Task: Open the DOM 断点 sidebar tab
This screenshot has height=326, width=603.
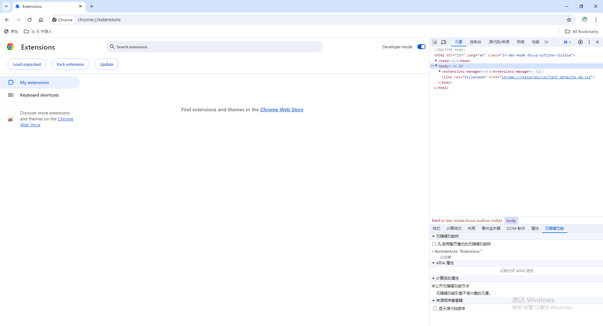Action: (516, 229)
